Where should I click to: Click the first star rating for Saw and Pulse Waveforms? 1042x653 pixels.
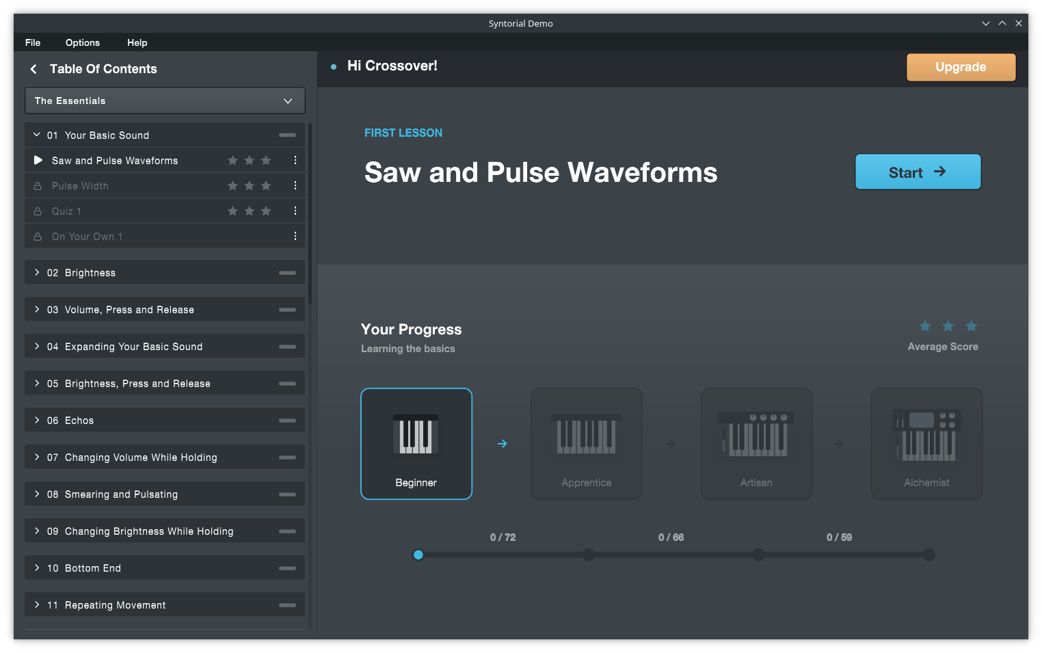(x=232, y=160)
